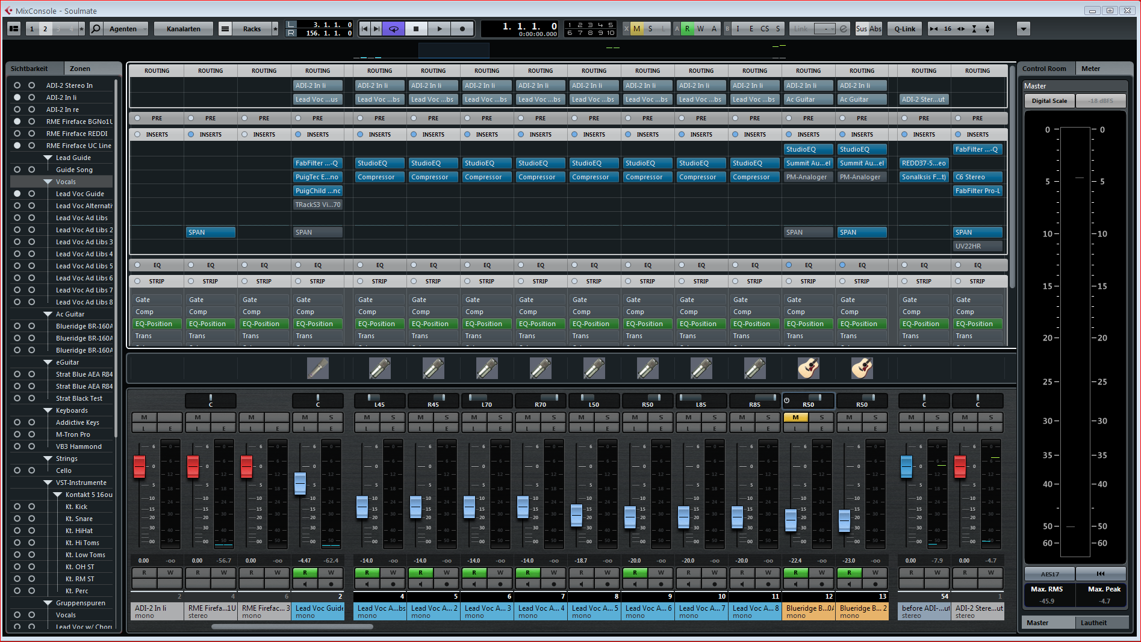Click the Lead Voc Guide volume fader
Image resolution: width=1141 pixels, height=642 pixels.
pyautogui.click(x=300, y=484)
